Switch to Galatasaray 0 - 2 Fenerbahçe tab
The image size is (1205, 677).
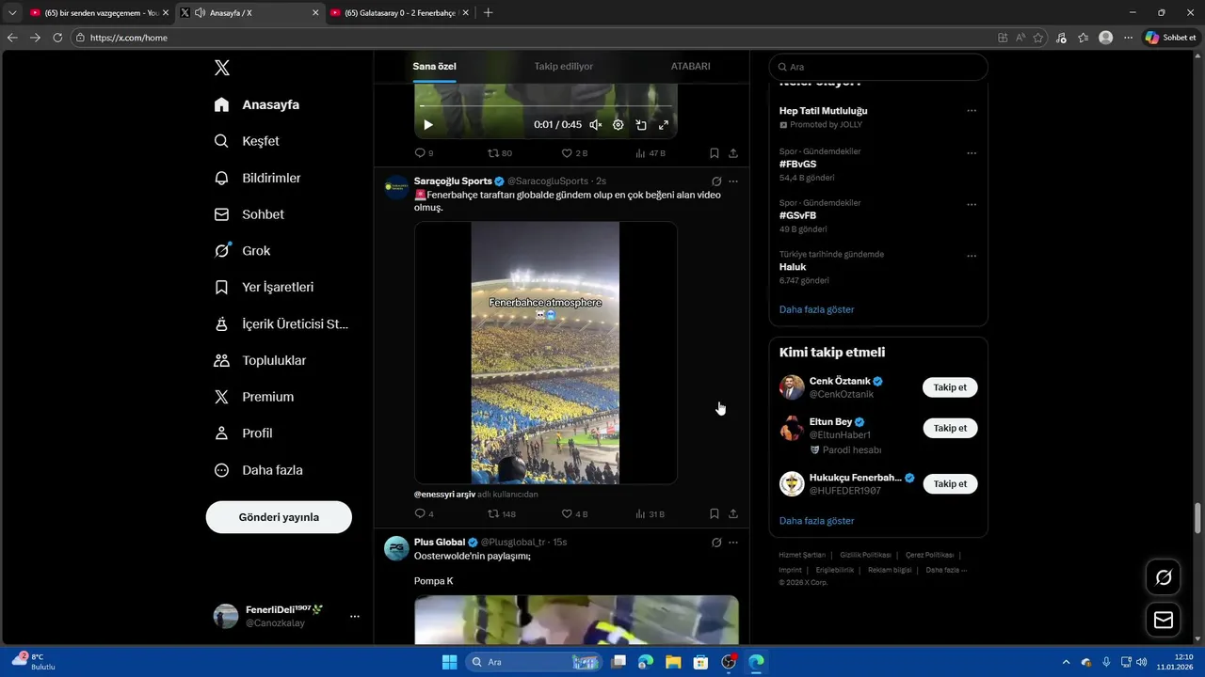(400, 13)
